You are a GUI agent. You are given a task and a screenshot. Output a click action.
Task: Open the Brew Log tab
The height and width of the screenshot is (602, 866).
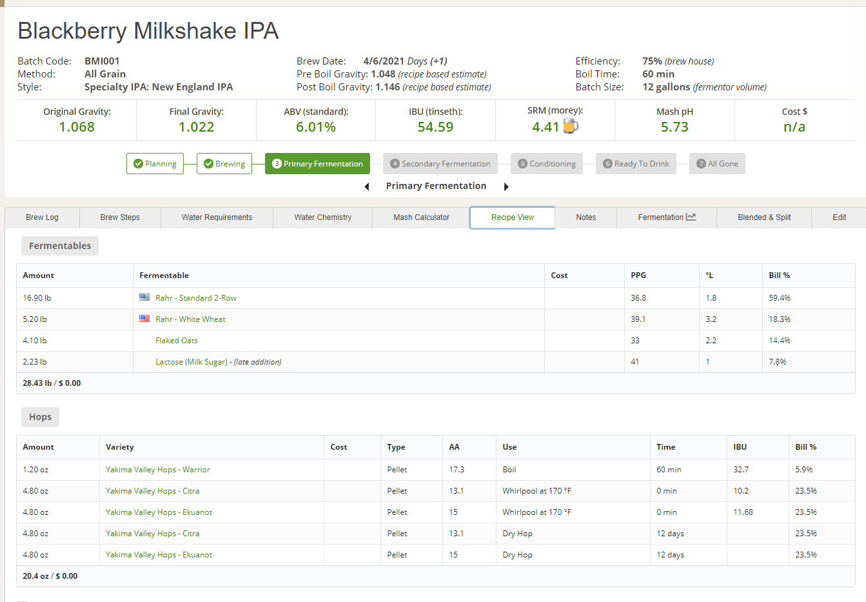coord(42,217)
